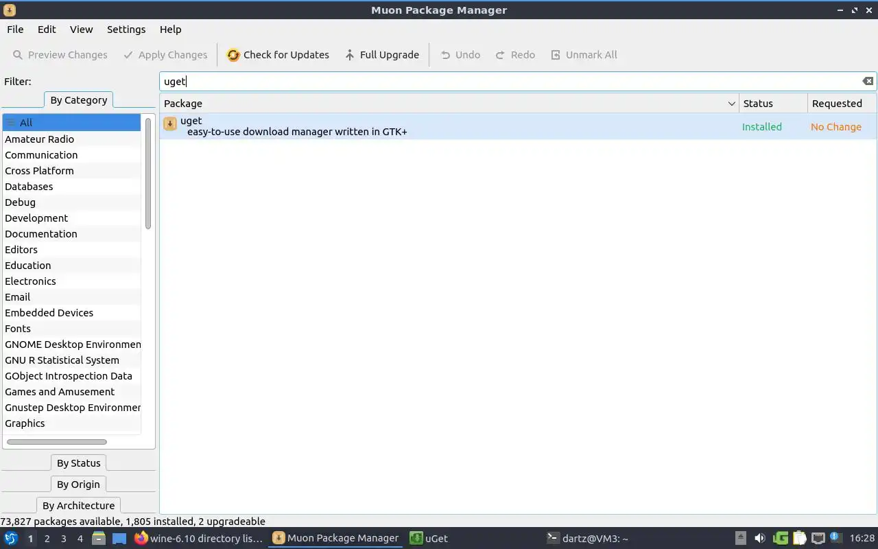Select the Debug category
The image size is (878, 549).
[x=71, y=202]
